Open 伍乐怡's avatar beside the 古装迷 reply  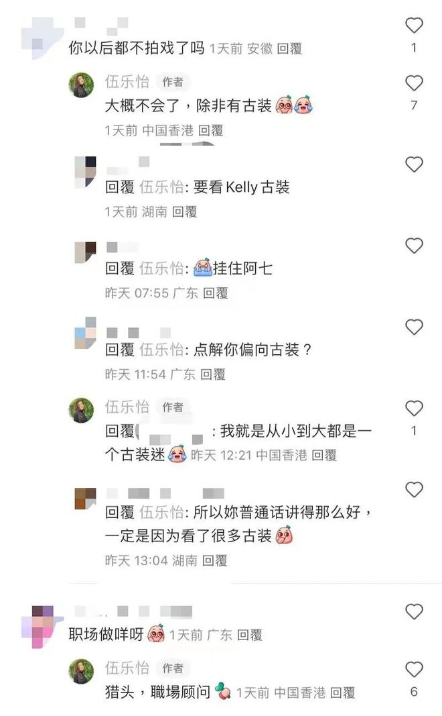click(81, 409)
